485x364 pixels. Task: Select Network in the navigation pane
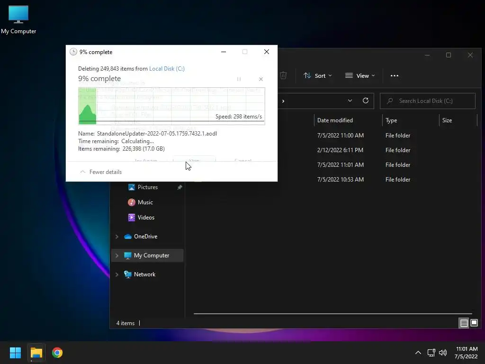144,274
